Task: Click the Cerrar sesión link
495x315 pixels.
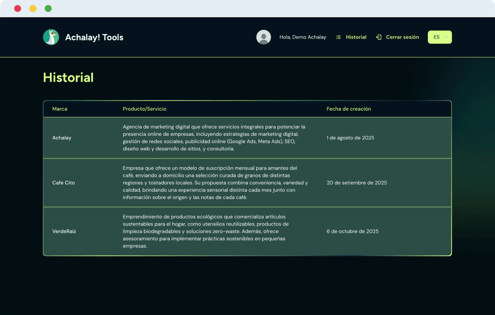Action: 402,37
